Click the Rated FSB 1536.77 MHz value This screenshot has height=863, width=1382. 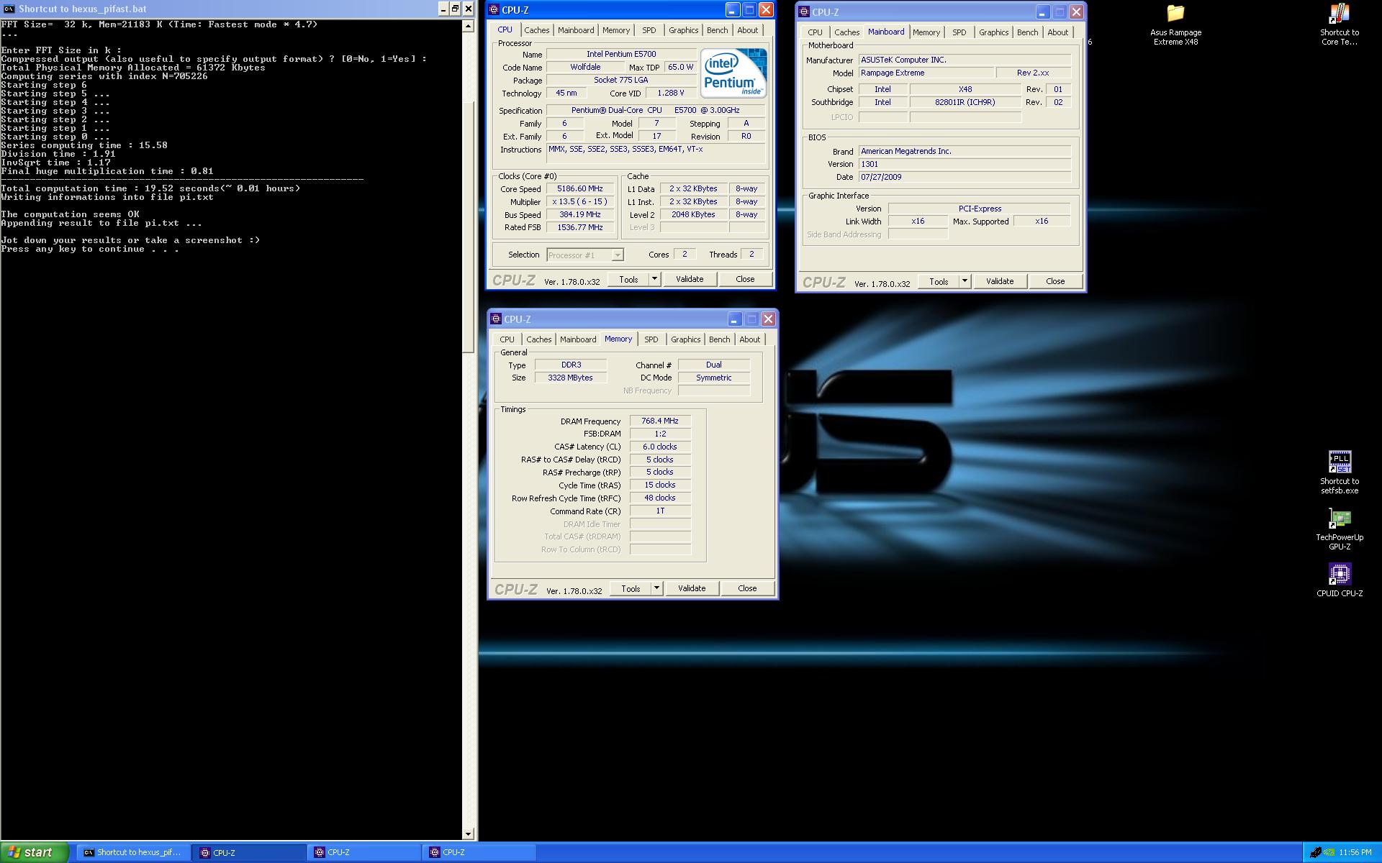click(579, 227)
